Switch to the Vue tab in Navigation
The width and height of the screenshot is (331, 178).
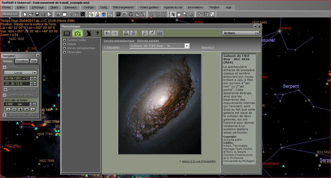[x=34, y=61]
